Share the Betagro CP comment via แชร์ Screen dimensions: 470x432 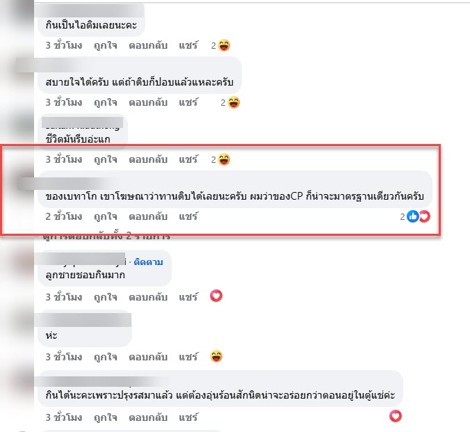tap(188, 216)
